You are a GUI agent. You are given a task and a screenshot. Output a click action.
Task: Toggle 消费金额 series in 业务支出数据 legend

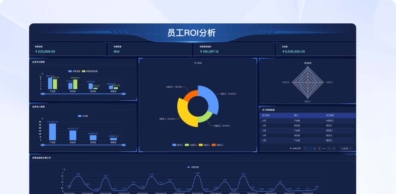pos(70,71)
